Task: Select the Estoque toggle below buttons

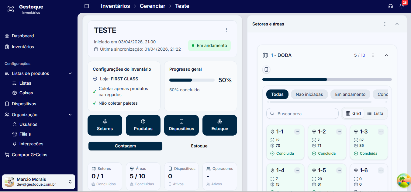Action: [199, 146]
